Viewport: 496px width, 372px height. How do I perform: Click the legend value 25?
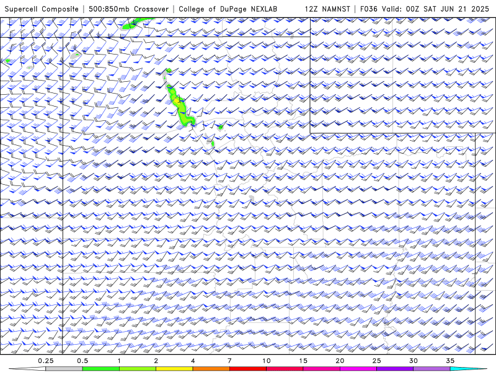click(376, 361)
